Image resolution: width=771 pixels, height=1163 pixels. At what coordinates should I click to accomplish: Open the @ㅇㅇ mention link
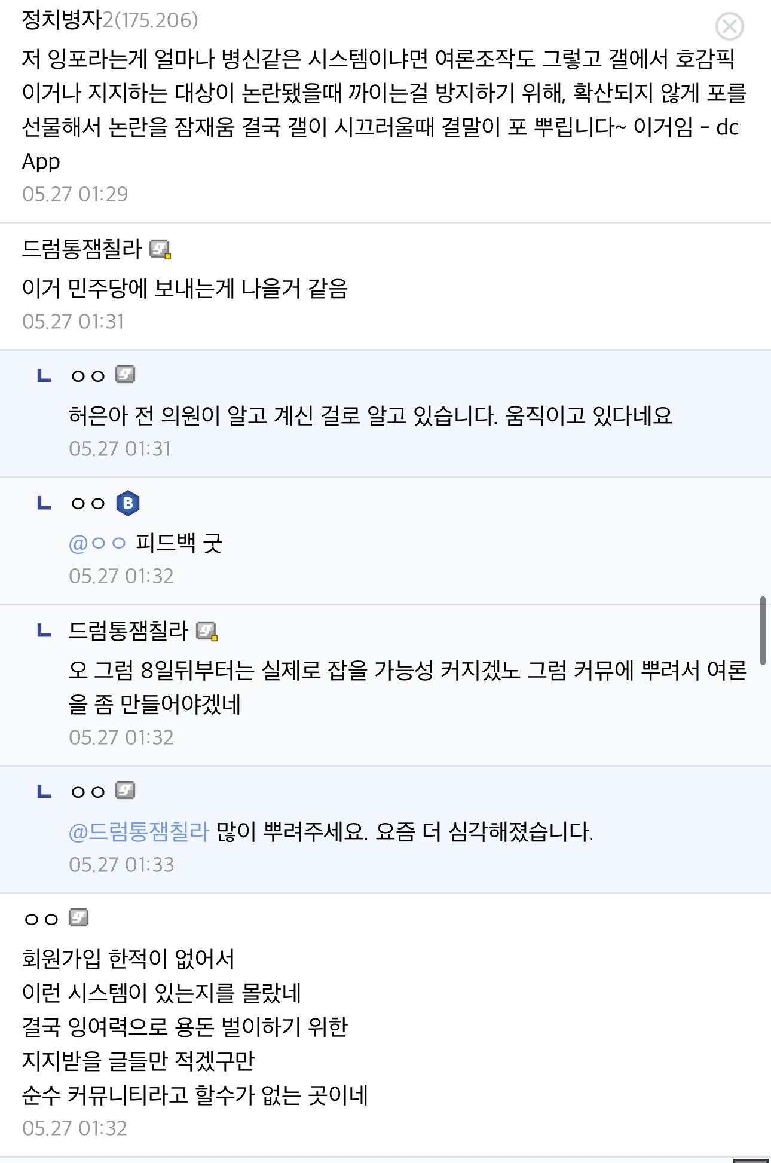point(97,543)
